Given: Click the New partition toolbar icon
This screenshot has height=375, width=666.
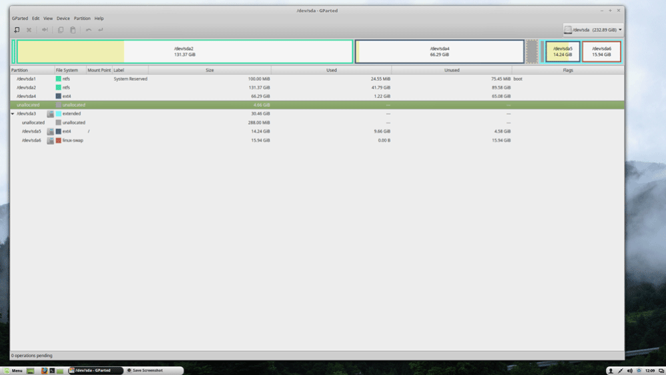Looking at the screenshot, I should click(17, 30).
